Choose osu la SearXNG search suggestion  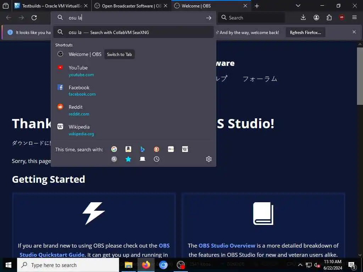[x=133, y=32]
